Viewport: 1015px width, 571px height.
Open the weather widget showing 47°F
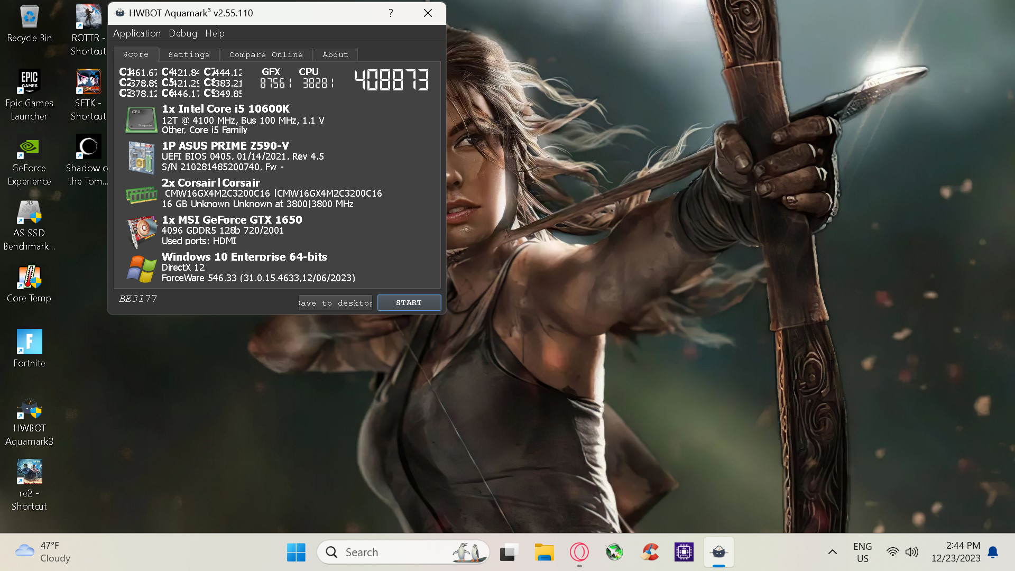(43, 552)
